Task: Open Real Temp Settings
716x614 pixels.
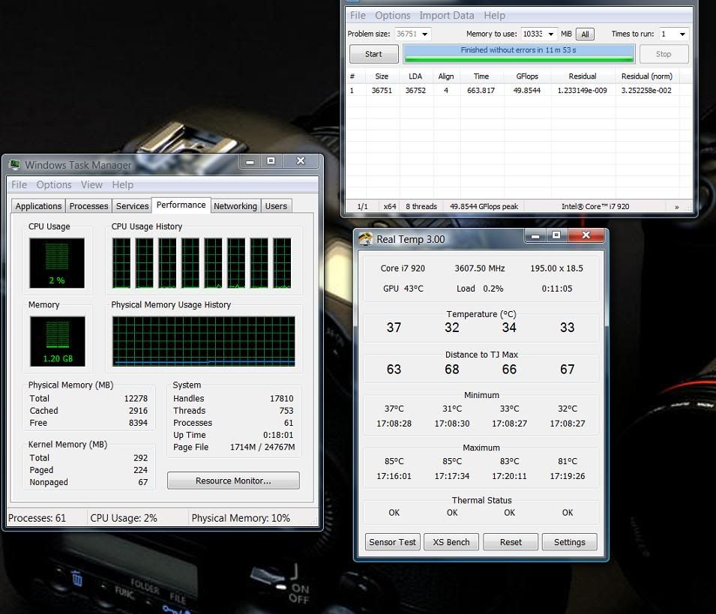Action: pos(569,542)
